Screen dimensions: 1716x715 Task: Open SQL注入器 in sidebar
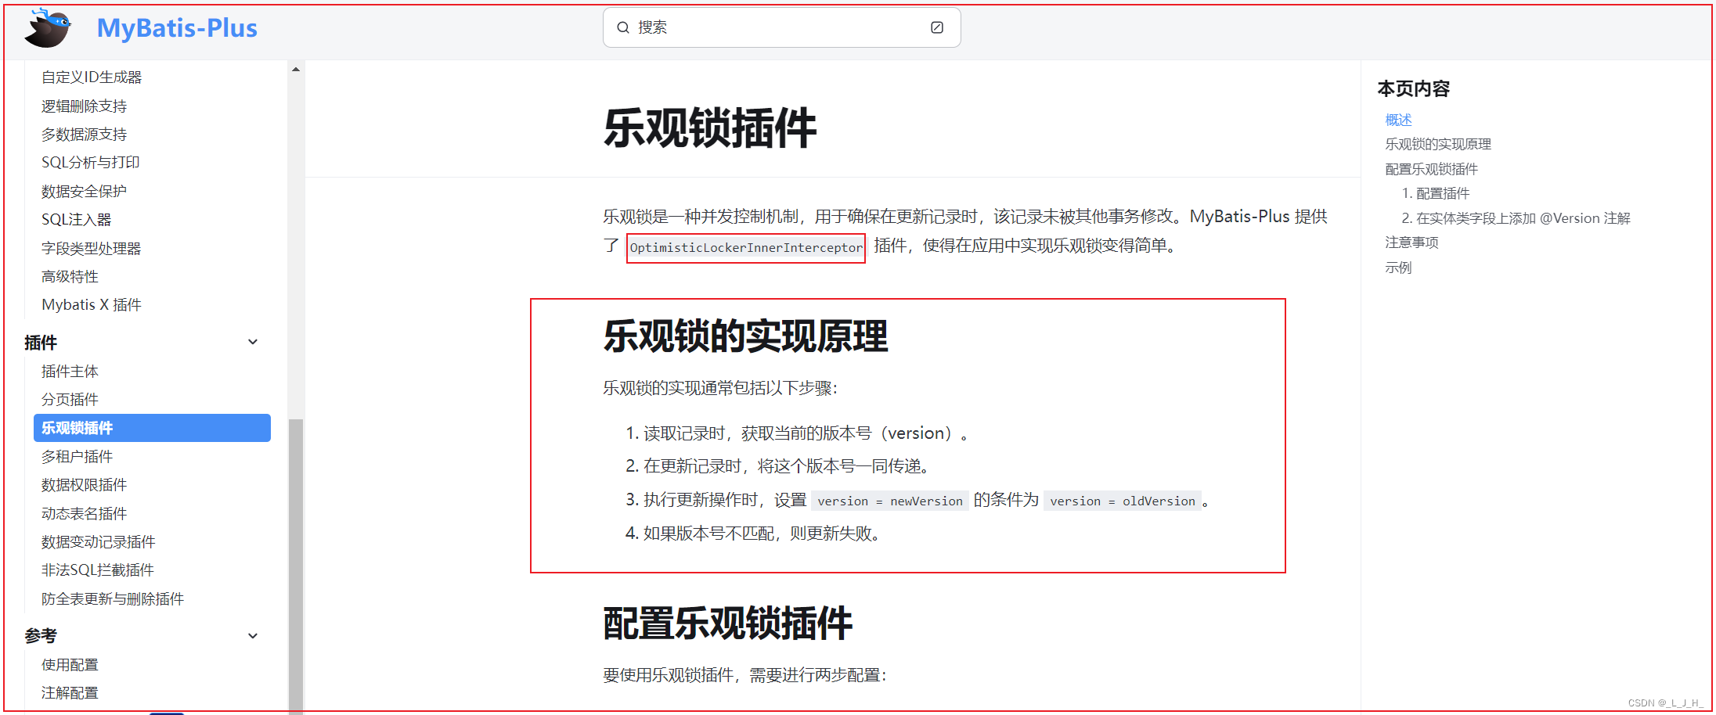[76, 220]
